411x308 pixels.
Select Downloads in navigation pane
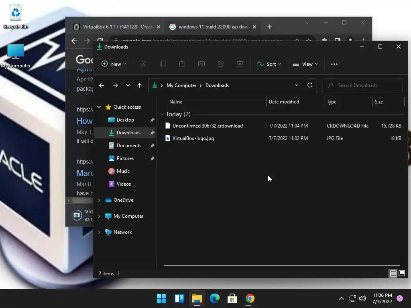point(125,133)
